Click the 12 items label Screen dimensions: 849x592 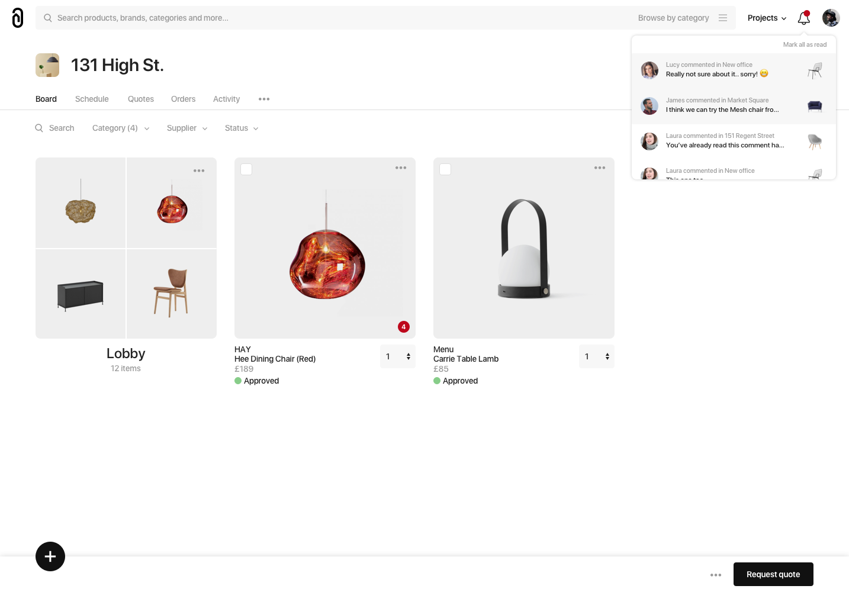tap(126, 368)
